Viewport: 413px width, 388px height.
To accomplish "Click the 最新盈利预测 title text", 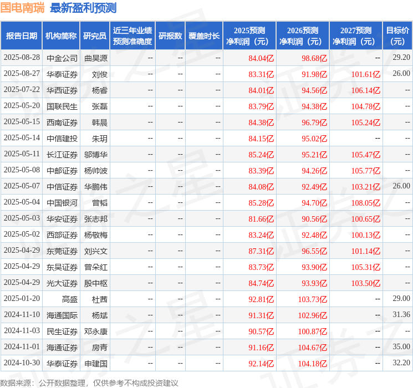I will (83, 8).
